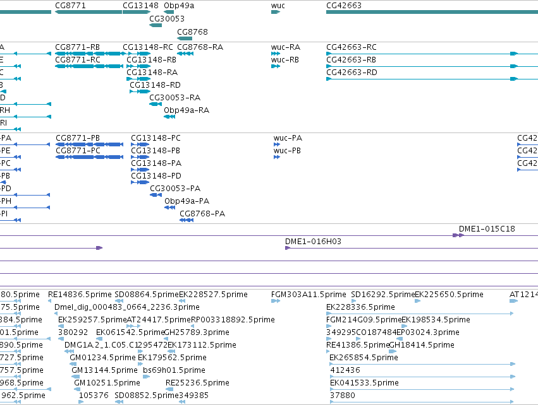Click protein CG13148-PC
The width and height of the screenshot is (538, 405).
[156, 138]
